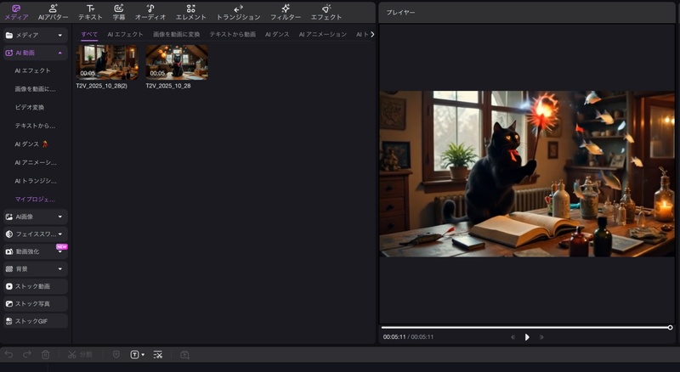This screenshot has width=680, height=372.
Task: Select thumbnail T2V_2025_10_28 clip
Action: (x=177, y=62)
